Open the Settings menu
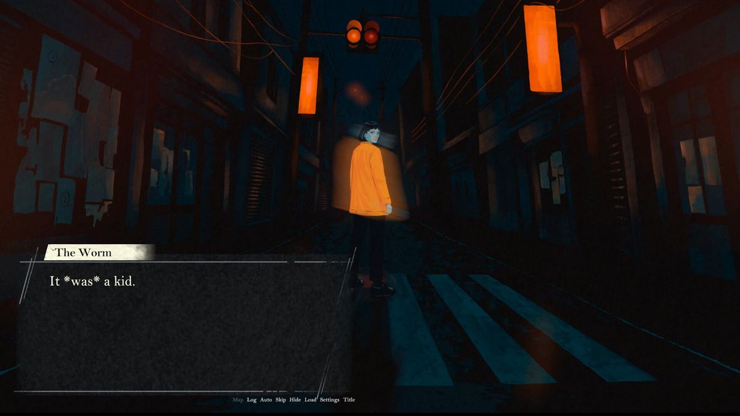This screenshot has width=740, height=416. click(330, 400)
